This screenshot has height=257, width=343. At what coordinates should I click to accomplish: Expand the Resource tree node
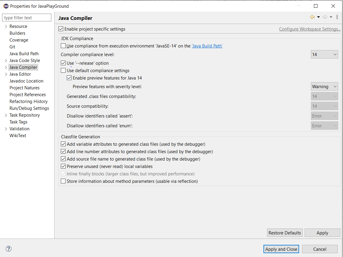point(6,26)
